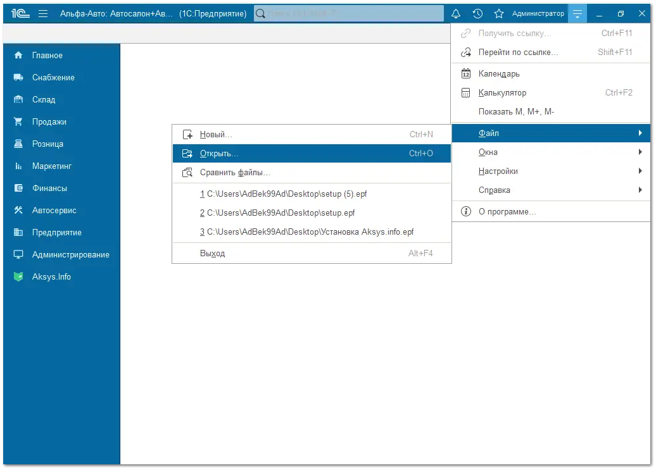Open the Настройки menu item
This screenshot has height=470, width=656.
pos(551,171)
